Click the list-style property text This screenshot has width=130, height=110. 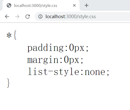coord(53,72)
